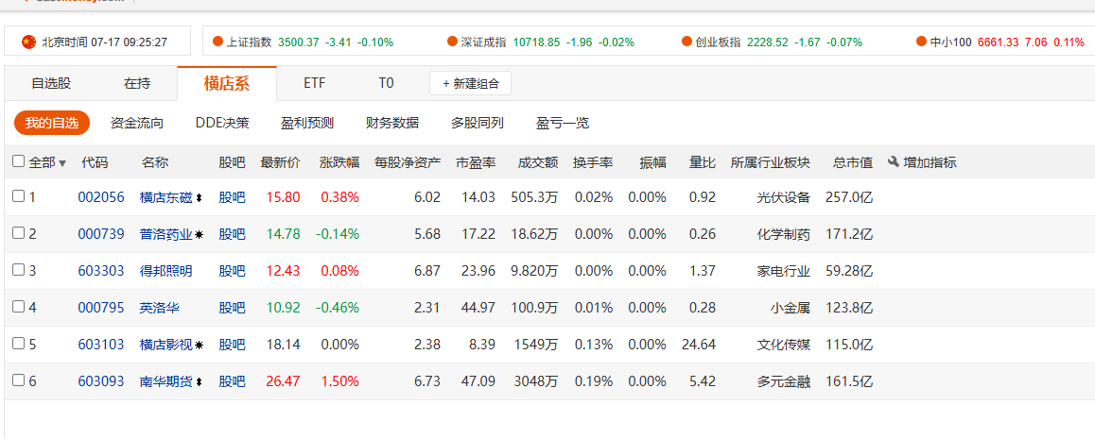Switch to the 在持 tab
This screenshot has height=439, width=1095.
[x=137, y=84]
